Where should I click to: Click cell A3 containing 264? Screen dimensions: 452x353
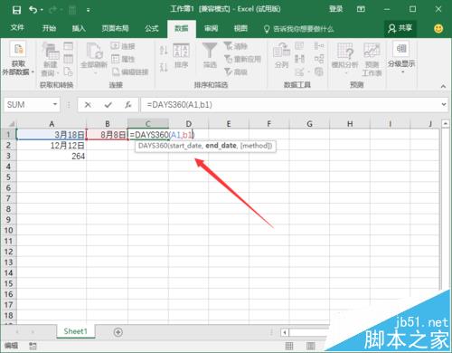52,156
